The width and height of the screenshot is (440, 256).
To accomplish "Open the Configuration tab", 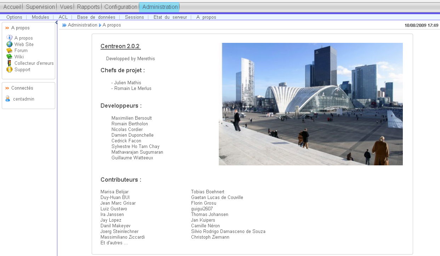I will (x=121, y=7).
